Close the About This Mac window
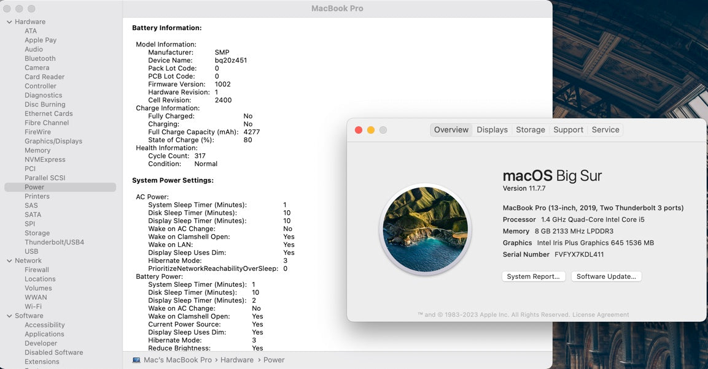This screenshot has width=708, height=369. click(359, 130)
